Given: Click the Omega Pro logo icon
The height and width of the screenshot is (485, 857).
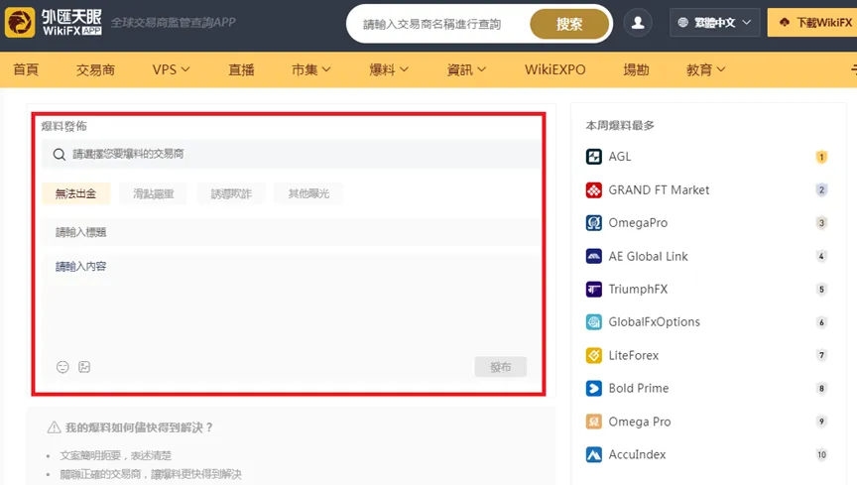Looking at the screenshot, I should click(593, 422).
